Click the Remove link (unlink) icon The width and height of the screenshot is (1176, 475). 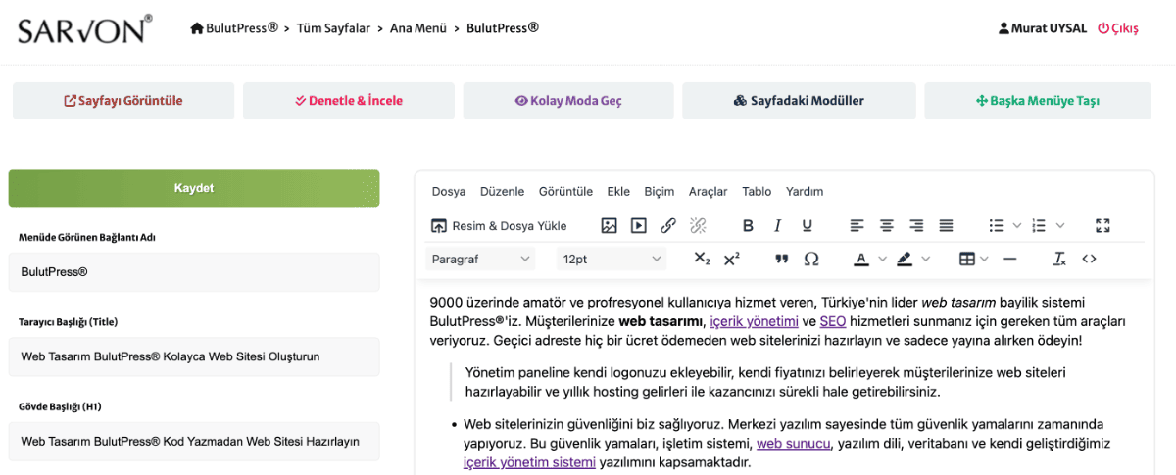pyautogui.click(x=698, y=226)
